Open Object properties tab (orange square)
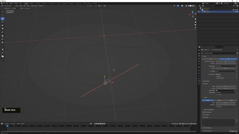 199,70
